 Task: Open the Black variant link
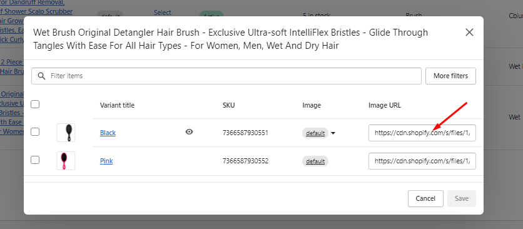[108, 133]
